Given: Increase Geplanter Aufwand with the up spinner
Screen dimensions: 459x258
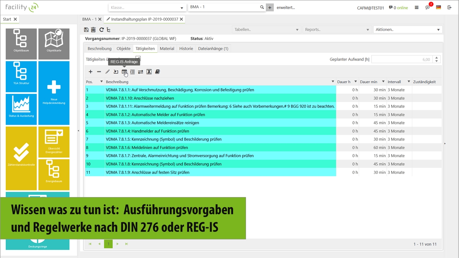Looking at the screenshot, I should (436, 57).
